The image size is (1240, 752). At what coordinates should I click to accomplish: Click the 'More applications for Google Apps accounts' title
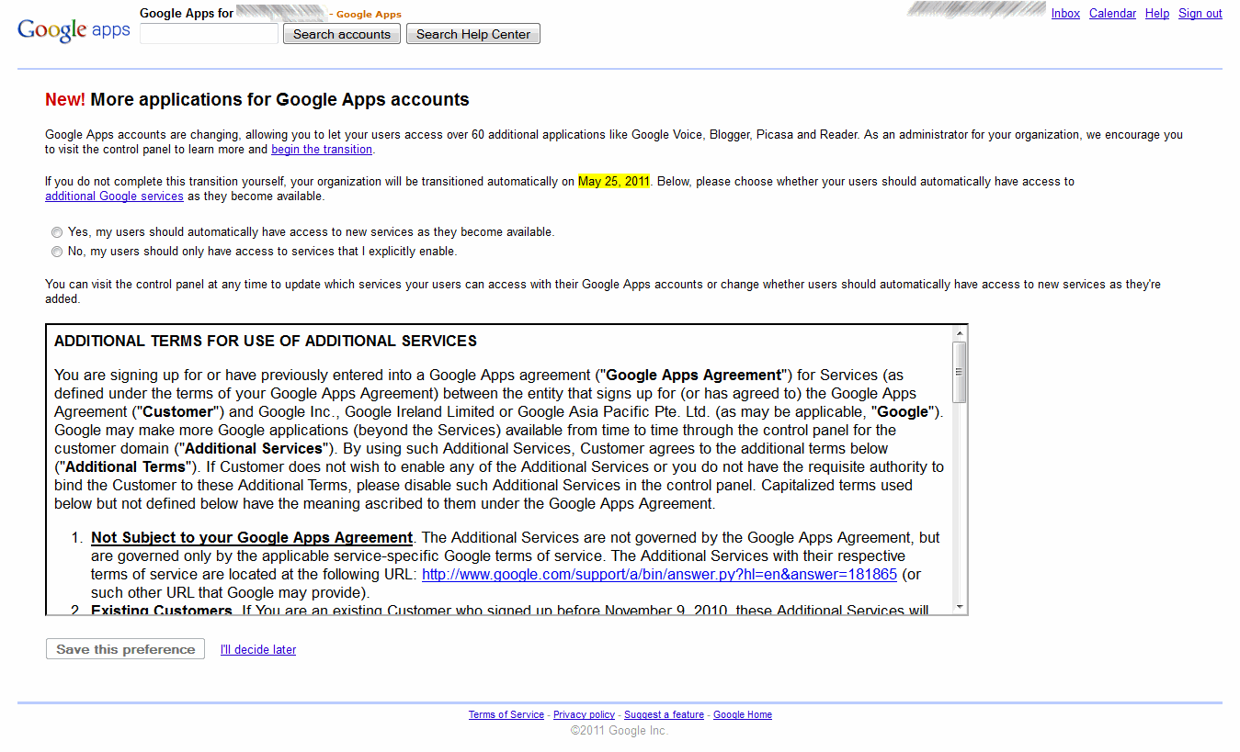pyautogui.click(x=279, y=100)
